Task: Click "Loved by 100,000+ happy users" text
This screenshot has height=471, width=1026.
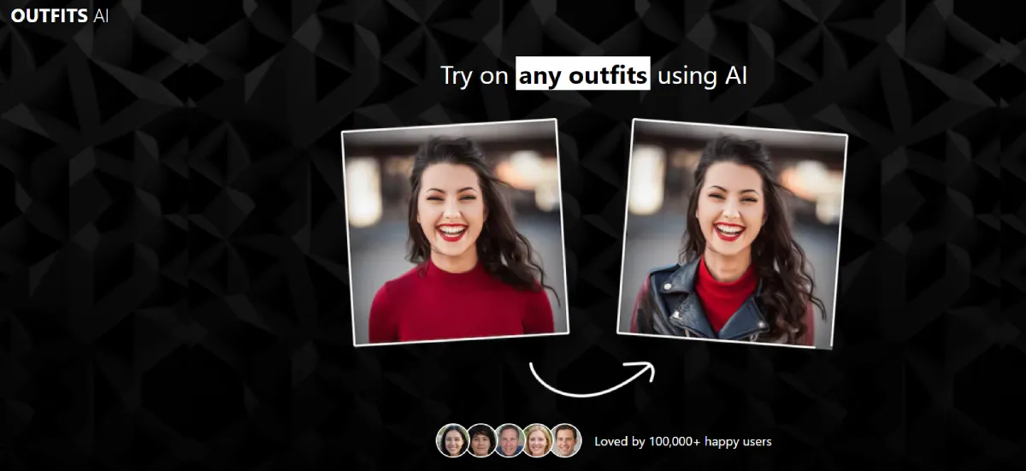Action: pyautogui.click(x=682, y=441)
